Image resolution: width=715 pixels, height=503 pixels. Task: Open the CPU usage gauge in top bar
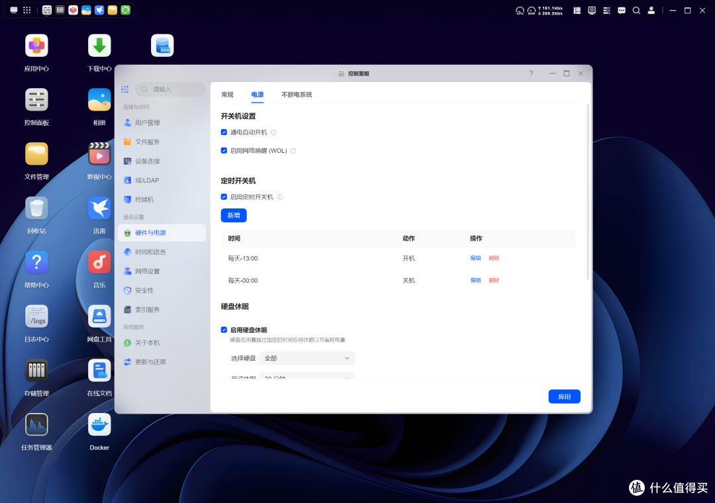[520, 11]
